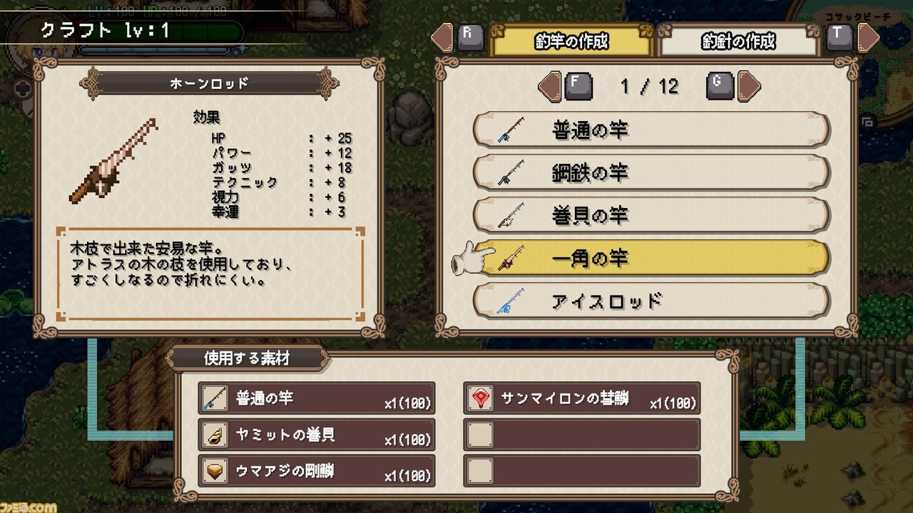Click the R key tab-switch icon
Screen dimensions: 913x513
click(x=469, y=36)
